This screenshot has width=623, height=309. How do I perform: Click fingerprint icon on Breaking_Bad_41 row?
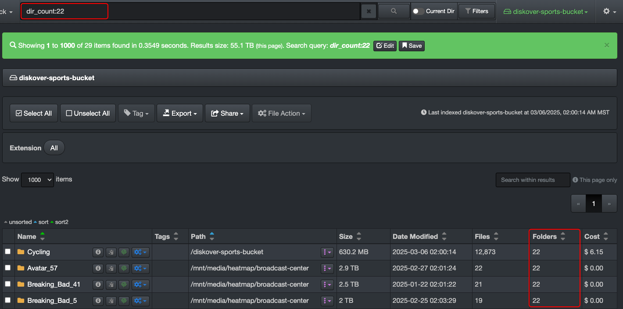click(124, 284)
